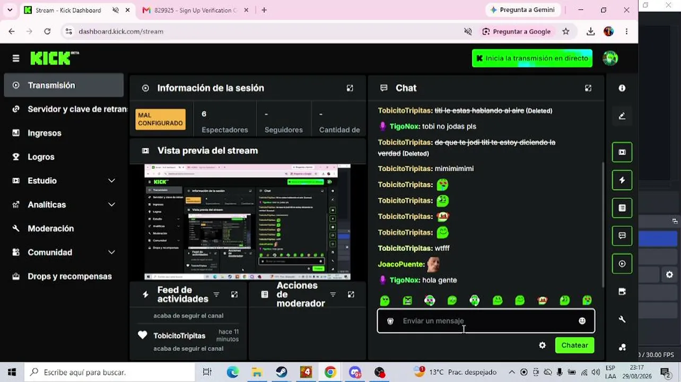Open Drops y recompensas in the sidebar
The width and height of the screenshot is (681, 382).
pyautogui.click(x=64, y=276)
